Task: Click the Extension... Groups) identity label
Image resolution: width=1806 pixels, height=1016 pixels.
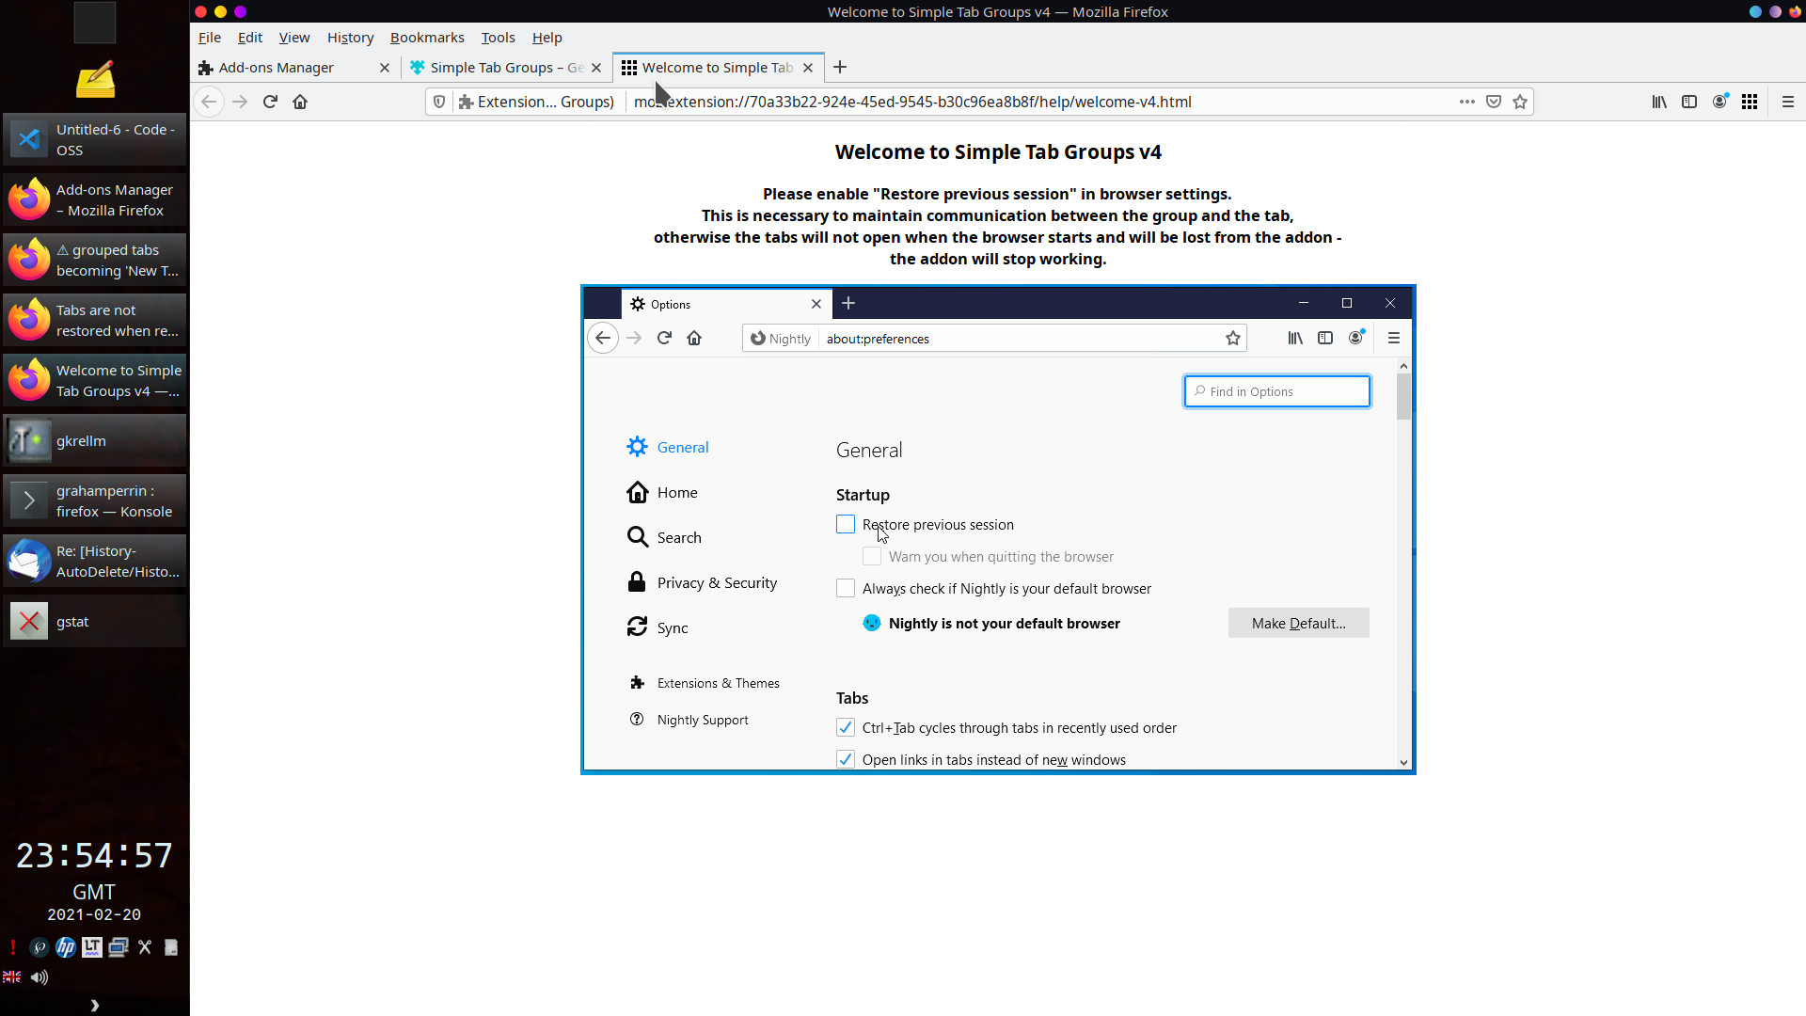Action: pos(536,102)
